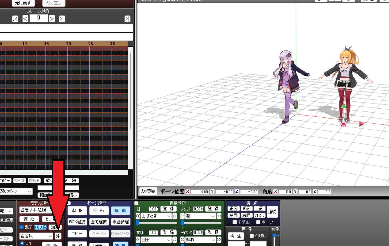Viewport: 389px width, 246px height.
Task: Switch view to 右面 right
Action: click(246, 215)
